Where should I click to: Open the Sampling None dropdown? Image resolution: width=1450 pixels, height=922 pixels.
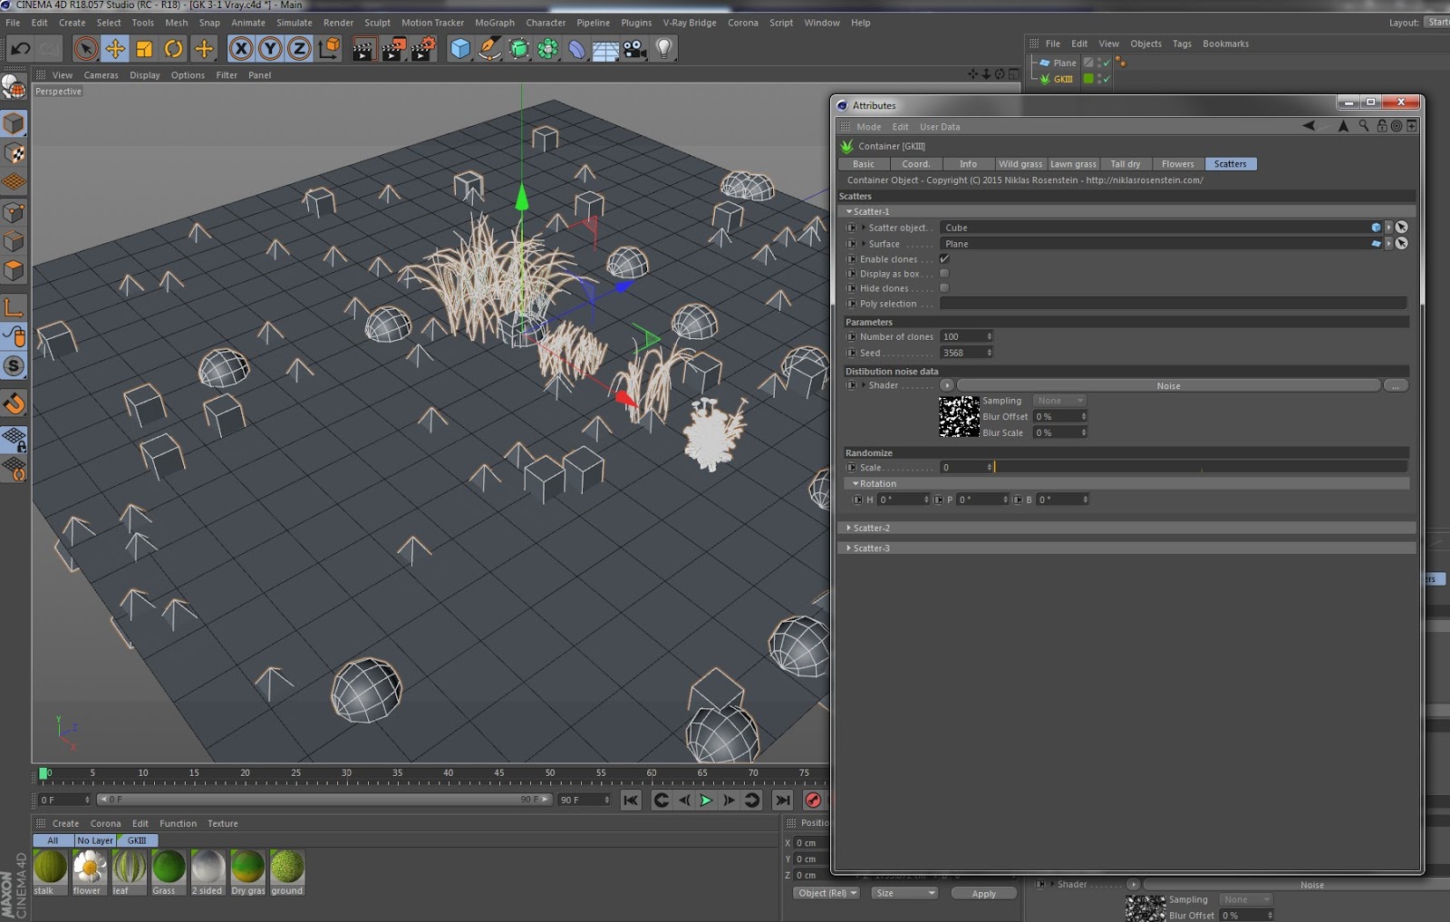coord(1058,401)
